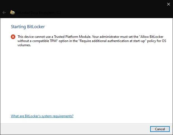This screenshot has height=135, width=173.
Task: Click the error message about Trusted Platform Module
Action: (x=92, y=41)
